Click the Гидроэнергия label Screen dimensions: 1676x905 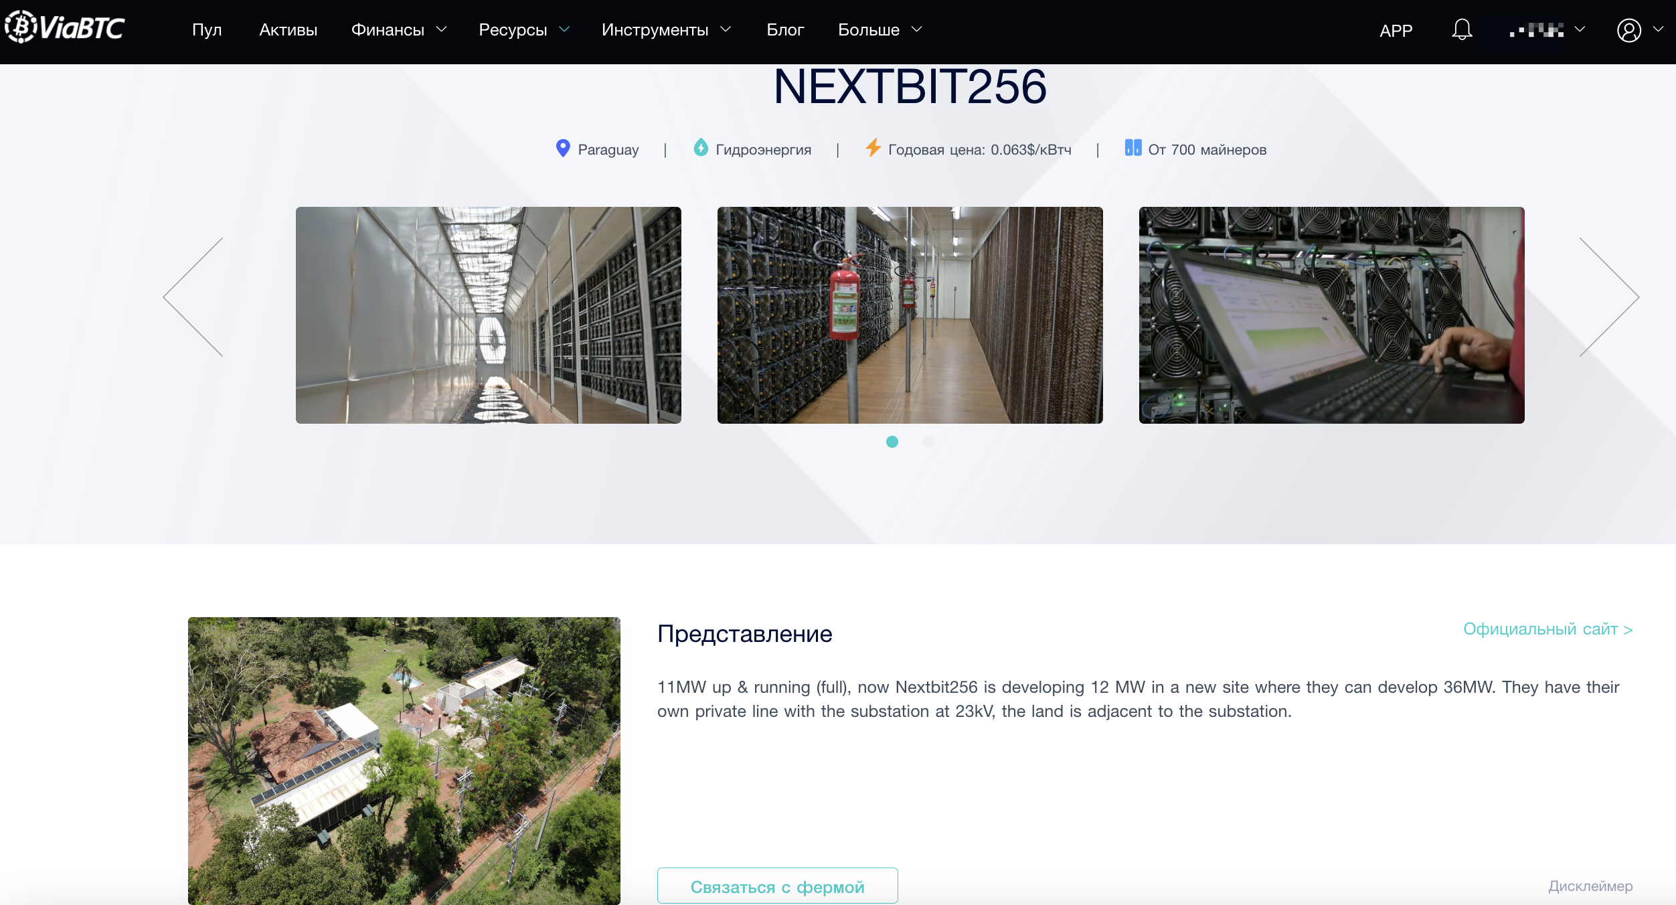coord(763,150)
